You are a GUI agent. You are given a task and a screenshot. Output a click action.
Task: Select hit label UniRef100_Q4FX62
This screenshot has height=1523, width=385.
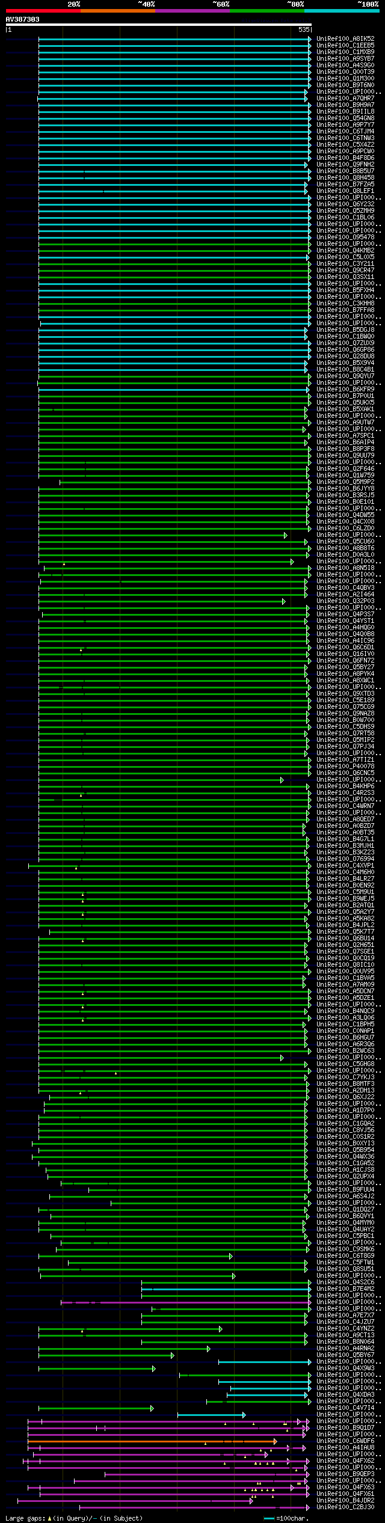click(345, 1461)
